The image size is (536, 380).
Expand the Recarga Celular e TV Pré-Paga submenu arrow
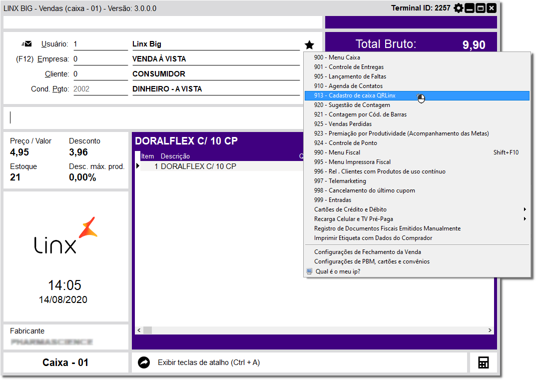[x=525, y=219]
